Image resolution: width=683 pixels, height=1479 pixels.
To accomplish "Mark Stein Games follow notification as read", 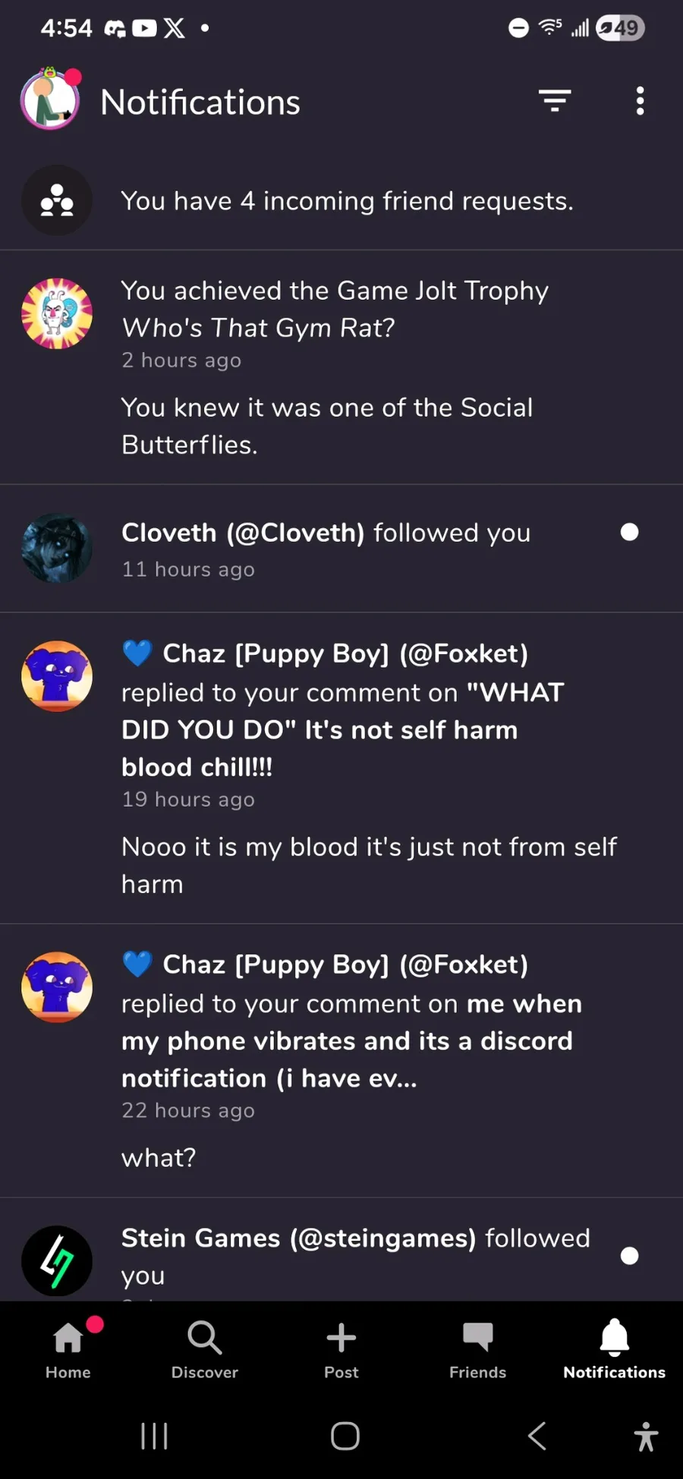I will pos(629,1256).
